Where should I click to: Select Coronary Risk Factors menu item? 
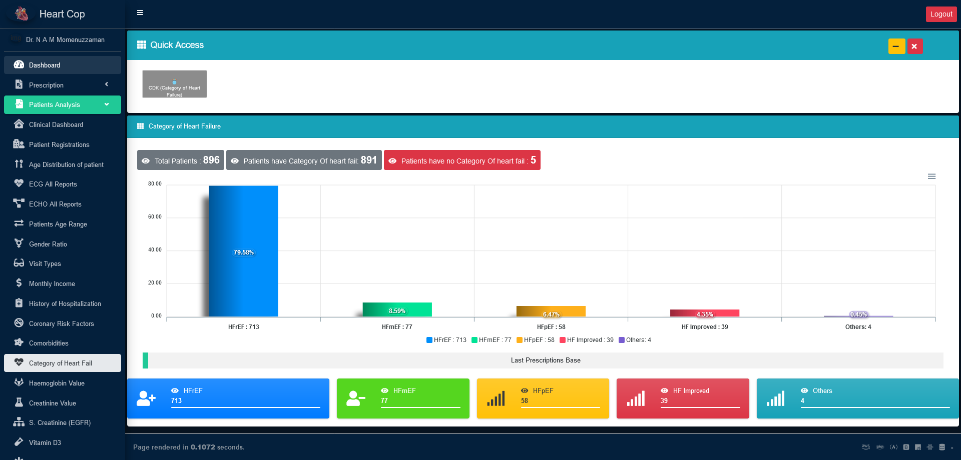[x=61, y=323]
